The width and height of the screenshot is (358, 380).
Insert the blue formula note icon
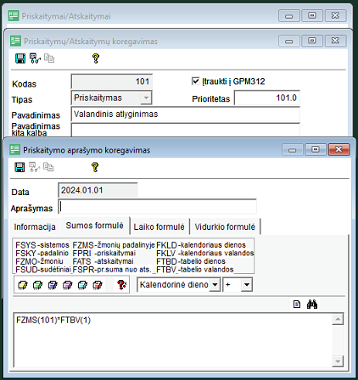pyautogui.click(x=53, y=285)
